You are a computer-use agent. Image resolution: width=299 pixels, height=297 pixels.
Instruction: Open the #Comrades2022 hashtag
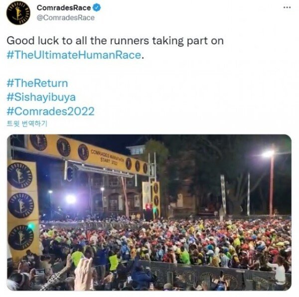50,111
